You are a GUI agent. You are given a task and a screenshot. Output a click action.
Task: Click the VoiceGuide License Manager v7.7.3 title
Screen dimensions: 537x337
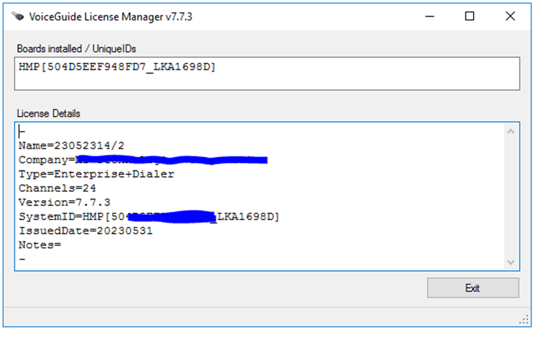point(111,16)
